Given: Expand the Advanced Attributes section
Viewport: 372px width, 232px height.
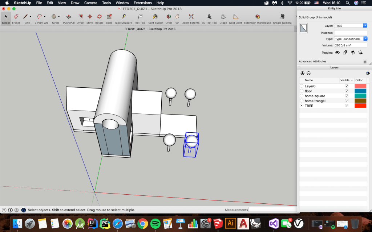Looking at the screenshot, I should click(365, 62).
